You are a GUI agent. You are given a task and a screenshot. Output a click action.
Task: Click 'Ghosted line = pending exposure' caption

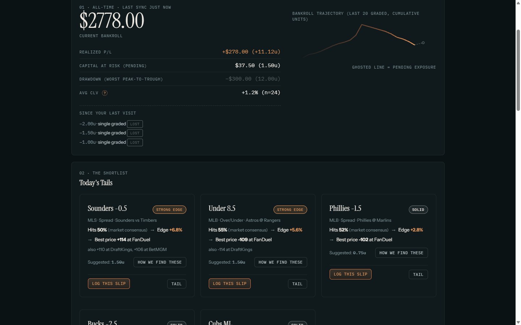[394, 67]
